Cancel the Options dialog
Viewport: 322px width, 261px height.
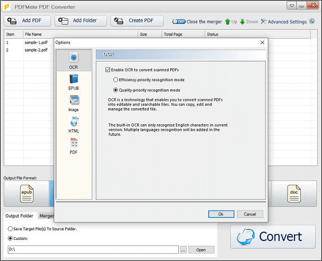(250, 214)
